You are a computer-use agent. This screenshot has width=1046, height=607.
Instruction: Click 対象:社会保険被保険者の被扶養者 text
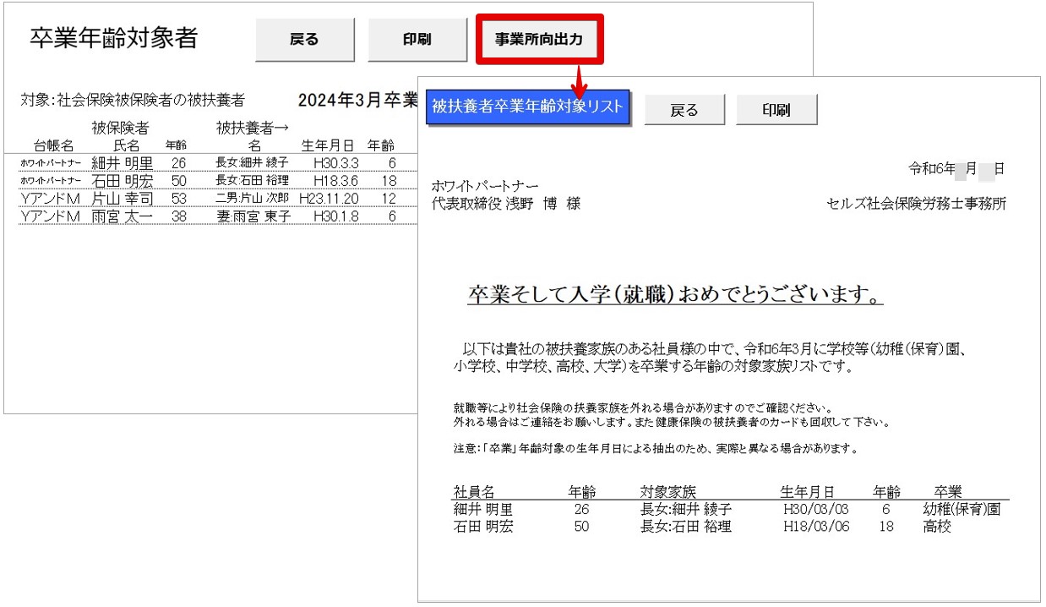click(133, 101)
